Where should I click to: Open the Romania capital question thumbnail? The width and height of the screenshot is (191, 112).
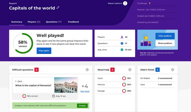[x=66, y=85]
